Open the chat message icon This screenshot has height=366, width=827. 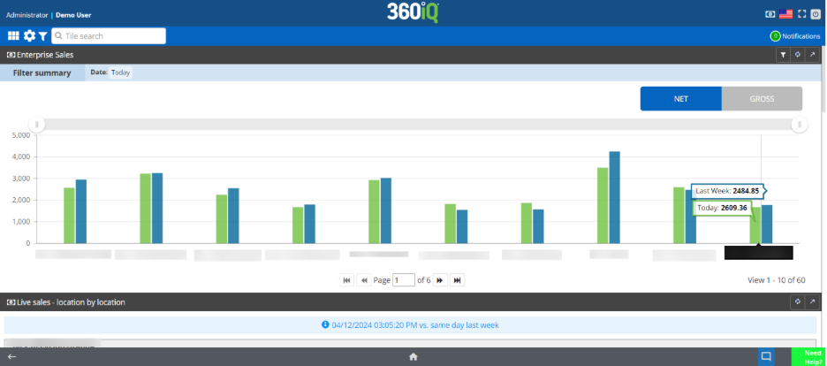point(766,356)
